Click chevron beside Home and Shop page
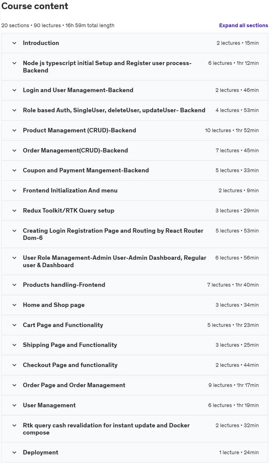The height and width of the screenshot is (464, 269). (x=14, y=305)
